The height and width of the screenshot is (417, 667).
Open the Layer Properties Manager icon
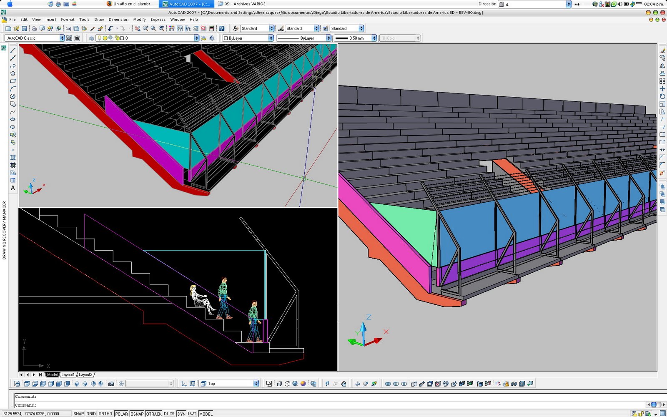(91, 38)
